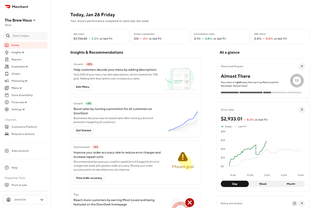Click View order accuracy
This screenshot has width=333, height=208.
tap(89, 178)
